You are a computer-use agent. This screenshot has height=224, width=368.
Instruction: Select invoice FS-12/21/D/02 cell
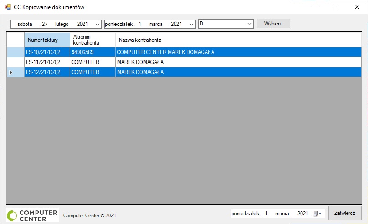tap(47, 72)
